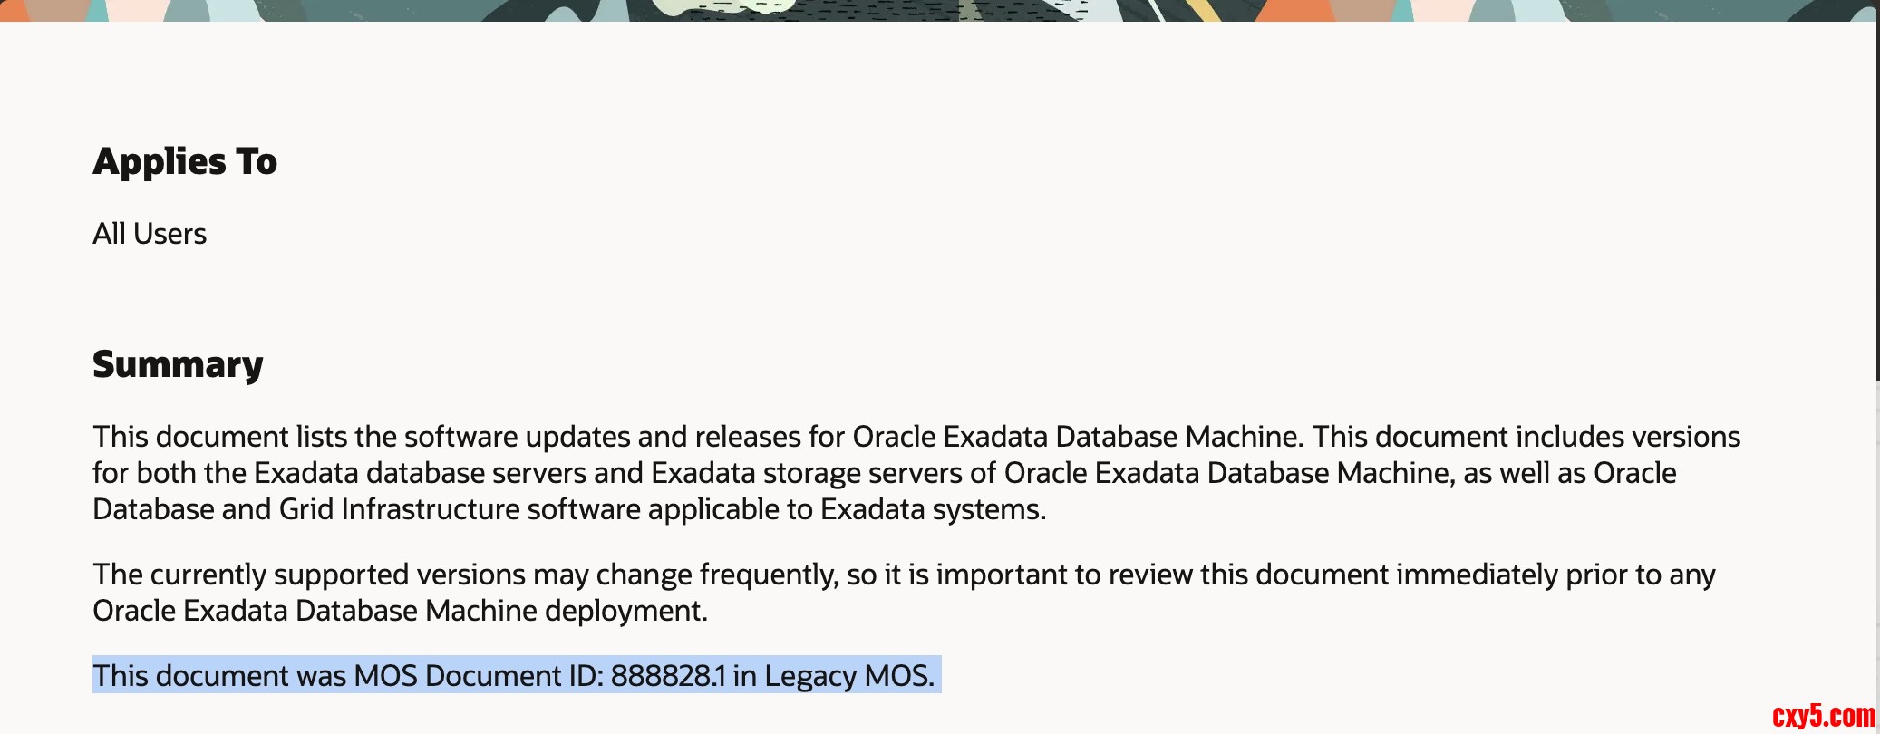The image size is (1880, 734).
Task: Click the document ID number 888828.1
Action: (668, 676)
